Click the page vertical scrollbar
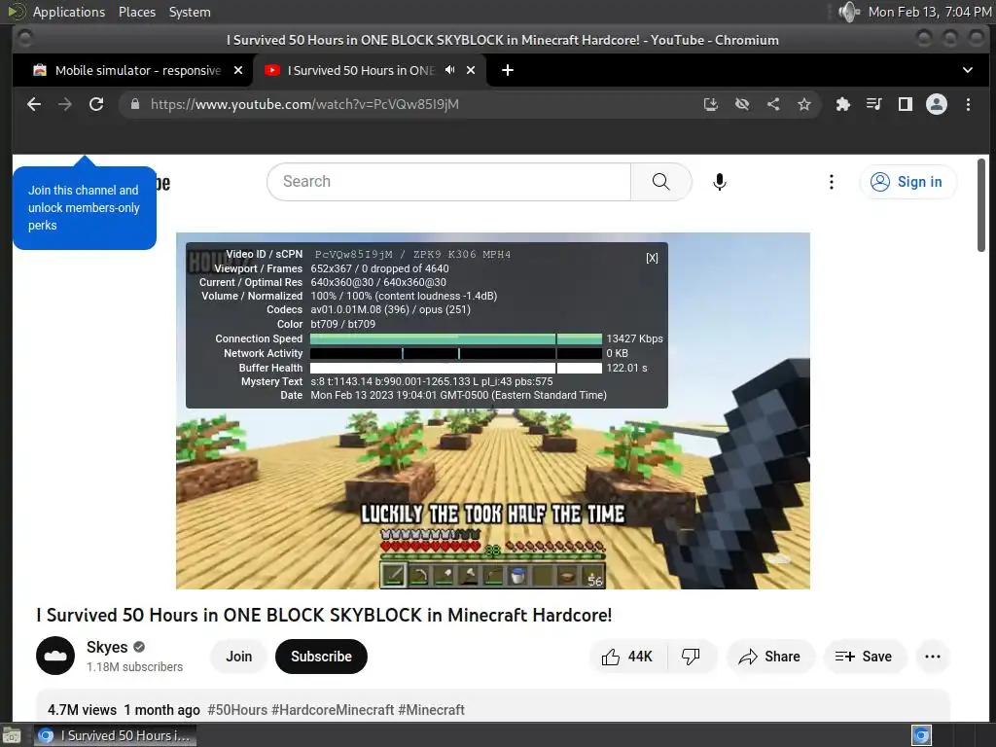This screenshot has height=747, width=996. pos(981,204)
